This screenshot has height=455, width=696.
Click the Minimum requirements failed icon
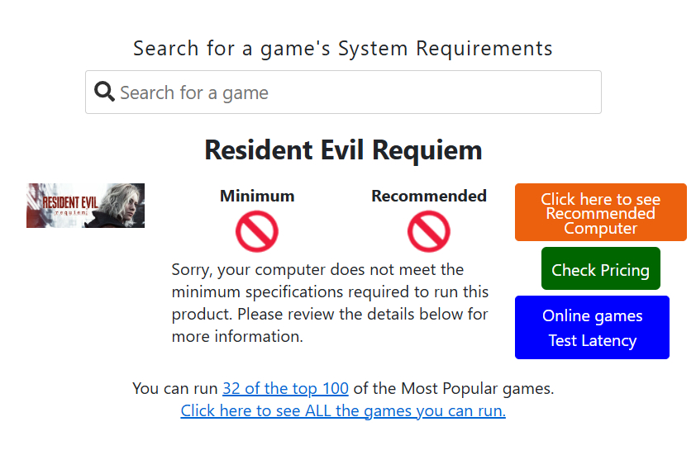(257, 231)
